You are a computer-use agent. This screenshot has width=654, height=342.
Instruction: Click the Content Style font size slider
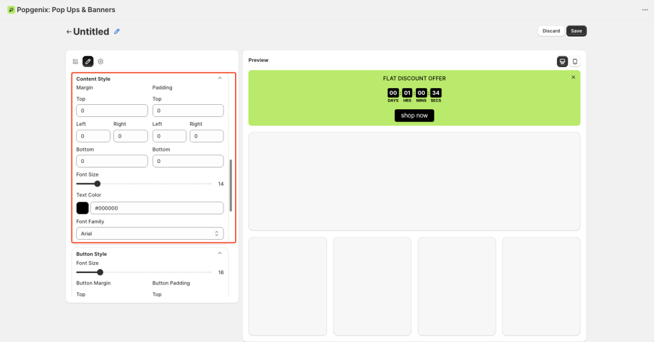tap(144, 183)
